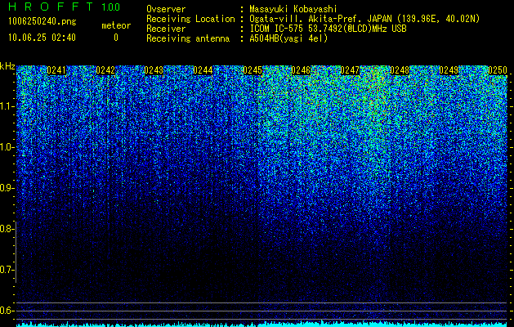Click the Receiving Location label
Viewport: 514px width, 327px height.
coord(190,19)
